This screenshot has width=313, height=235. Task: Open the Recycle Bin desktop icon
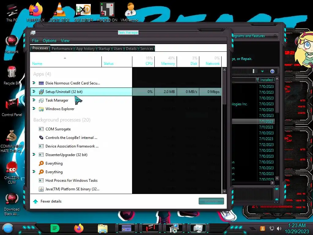click(12, 76)
